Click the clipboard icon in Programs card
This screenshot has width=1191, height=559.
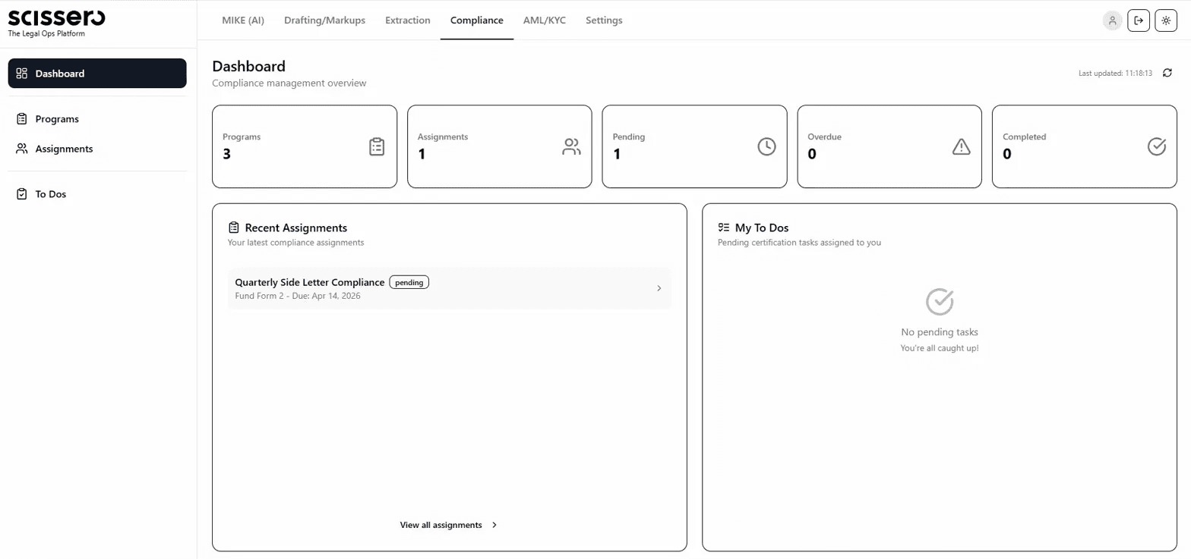click(x=377, y=146)
